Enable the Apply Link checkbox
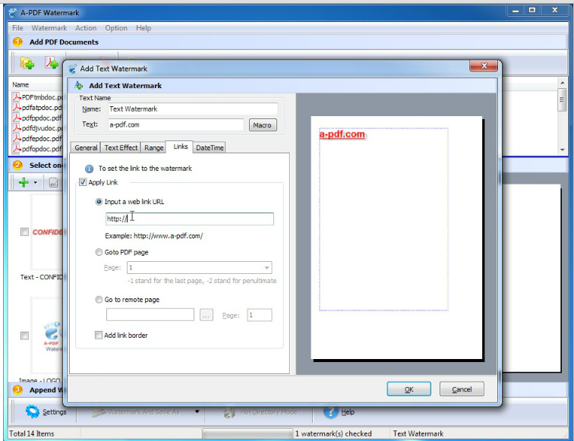This screenshot has height=441, width=574. 83,182
